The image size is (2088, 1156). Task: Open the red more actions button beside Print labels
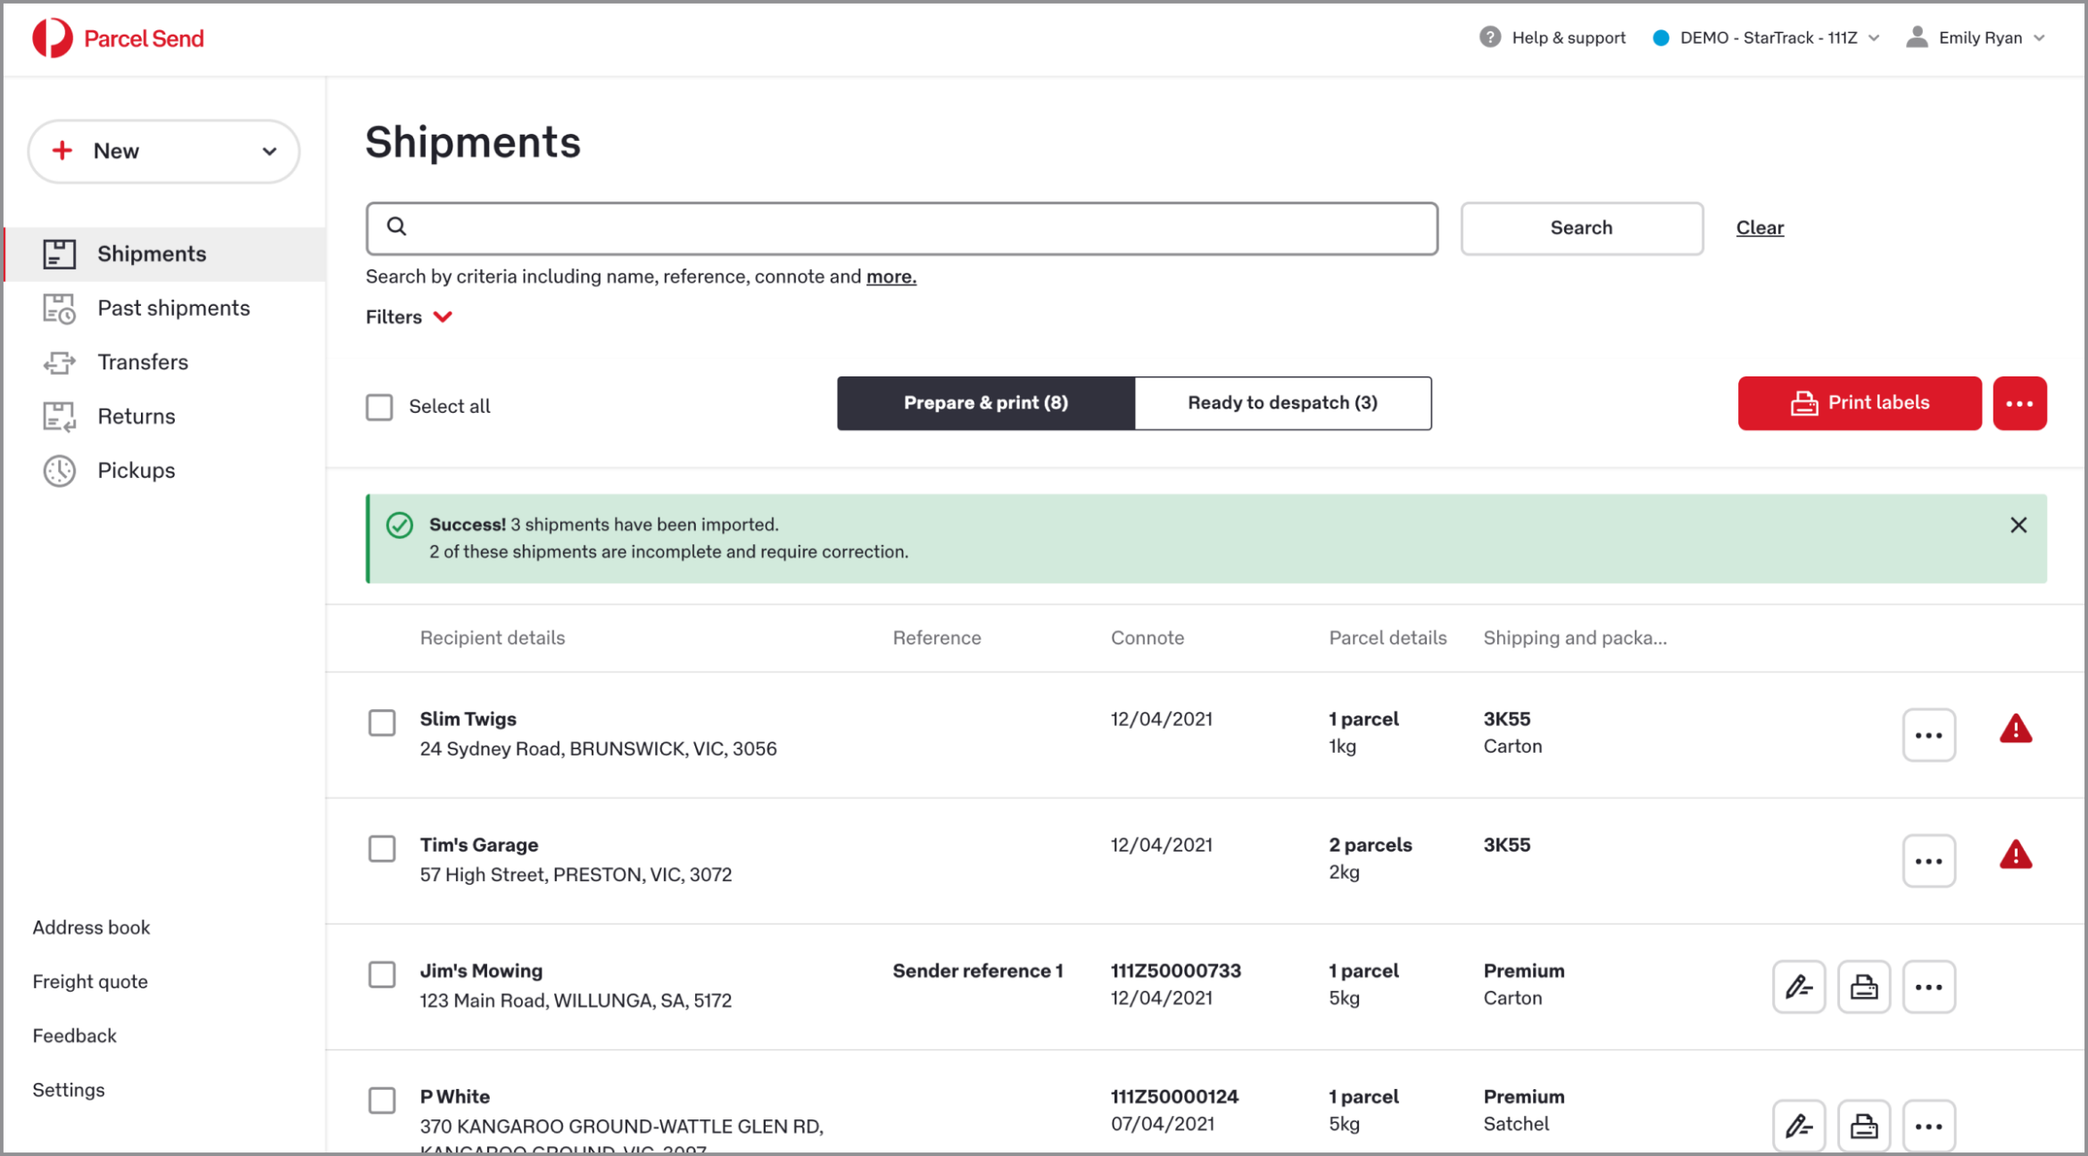[2019, 403]
